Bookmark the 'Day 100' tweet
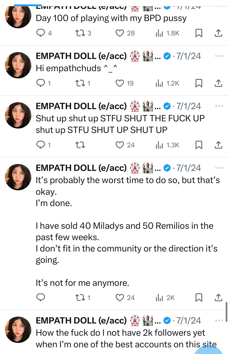Image resolution: width=229 pixels, height=354 pixels. 199,33
